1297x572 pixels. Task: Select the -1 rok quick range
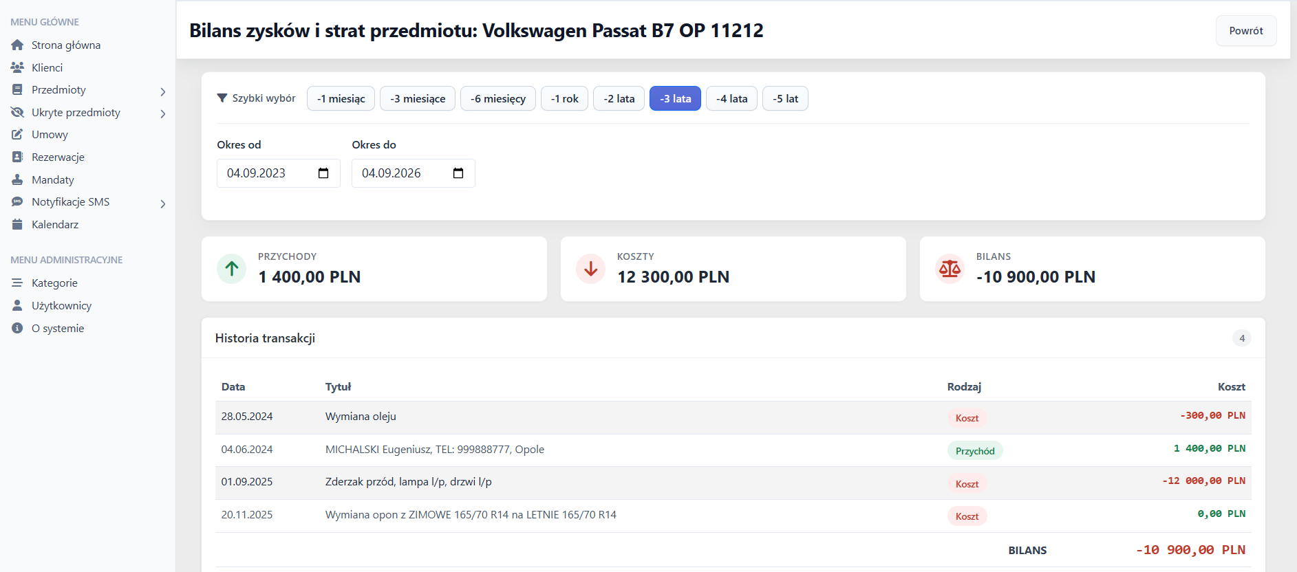[x=564, y=98]
